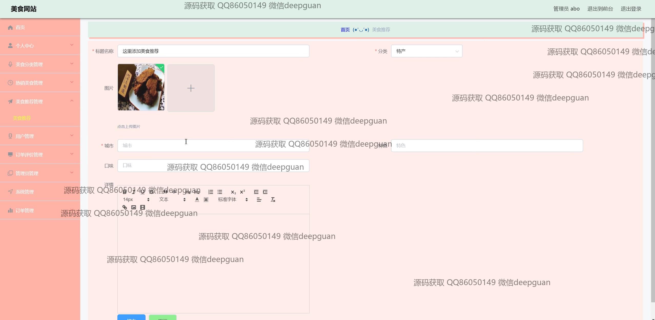Click the 退出到前台 link
The width and height of the screenshot is (655, 320).
pos(600,9)
